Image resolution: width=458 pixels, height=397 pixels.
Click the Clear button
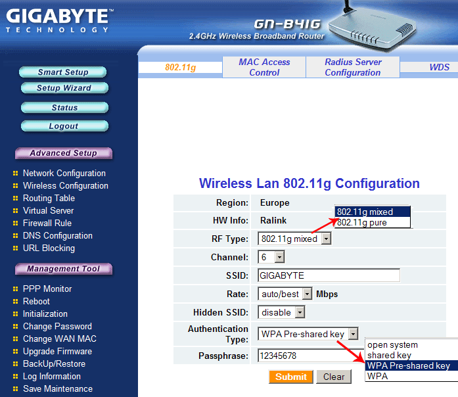(334, 377)
